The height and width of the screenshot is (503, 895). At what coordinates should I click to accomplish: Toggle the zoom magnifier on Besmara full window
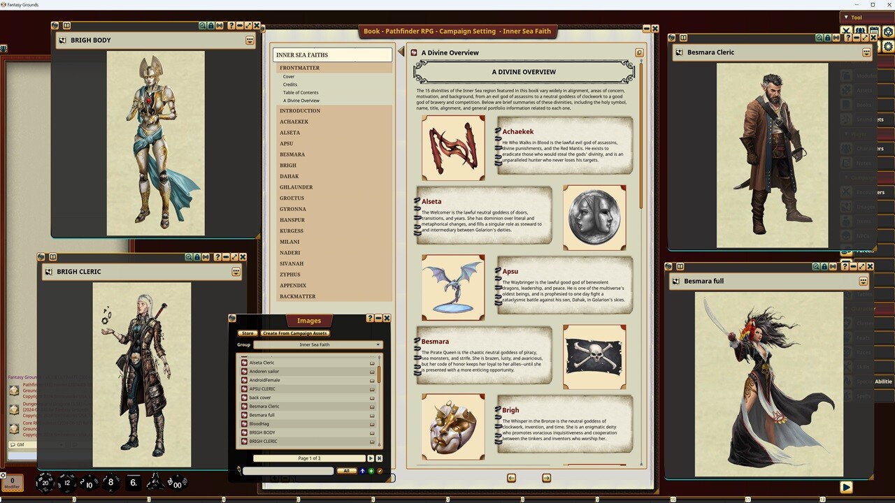pyautogui.click(x=815, y=266)
